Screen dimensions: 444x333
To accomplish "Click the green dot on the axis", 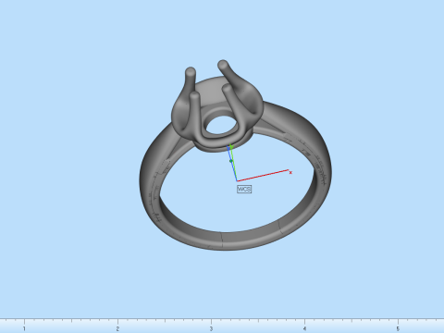I will [x=231, y=161].
